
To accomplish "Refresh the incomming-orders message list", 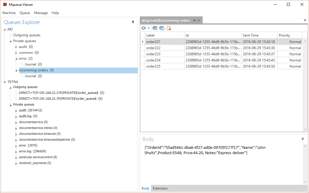I will [143, 28].
